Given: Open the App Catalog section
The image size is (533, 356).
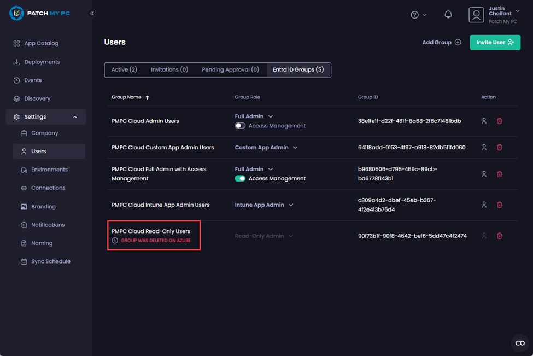Looking at the screenshot, I should (42, 43).
